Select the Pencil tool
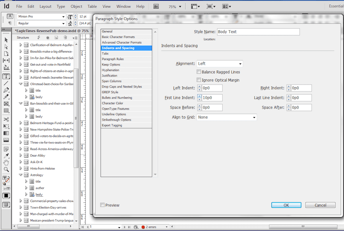Image resolution: width=344 pixels, height=231 pixels. (x=6, y=97)
